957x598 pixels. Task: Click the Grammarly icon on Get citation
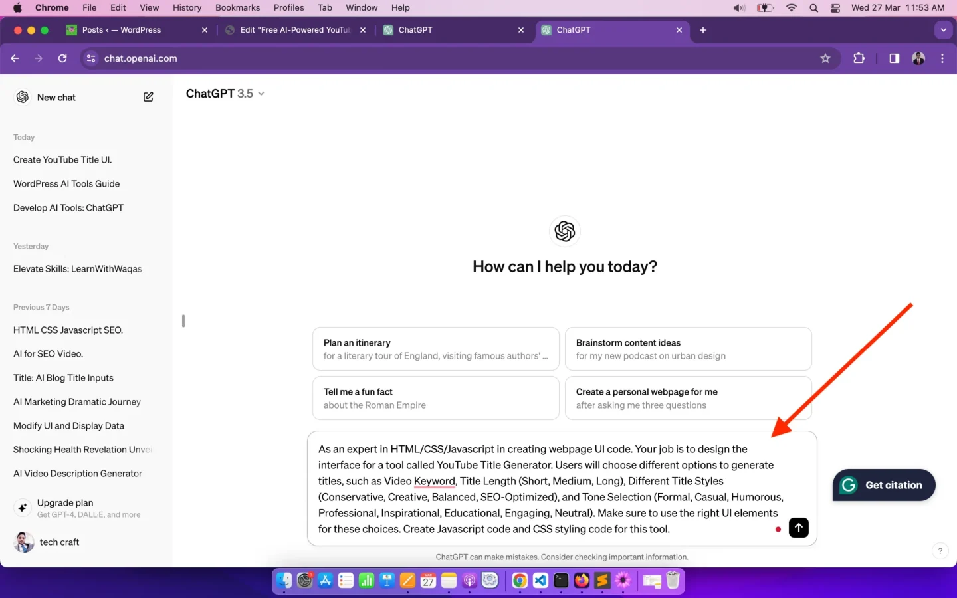coord(849,485)
